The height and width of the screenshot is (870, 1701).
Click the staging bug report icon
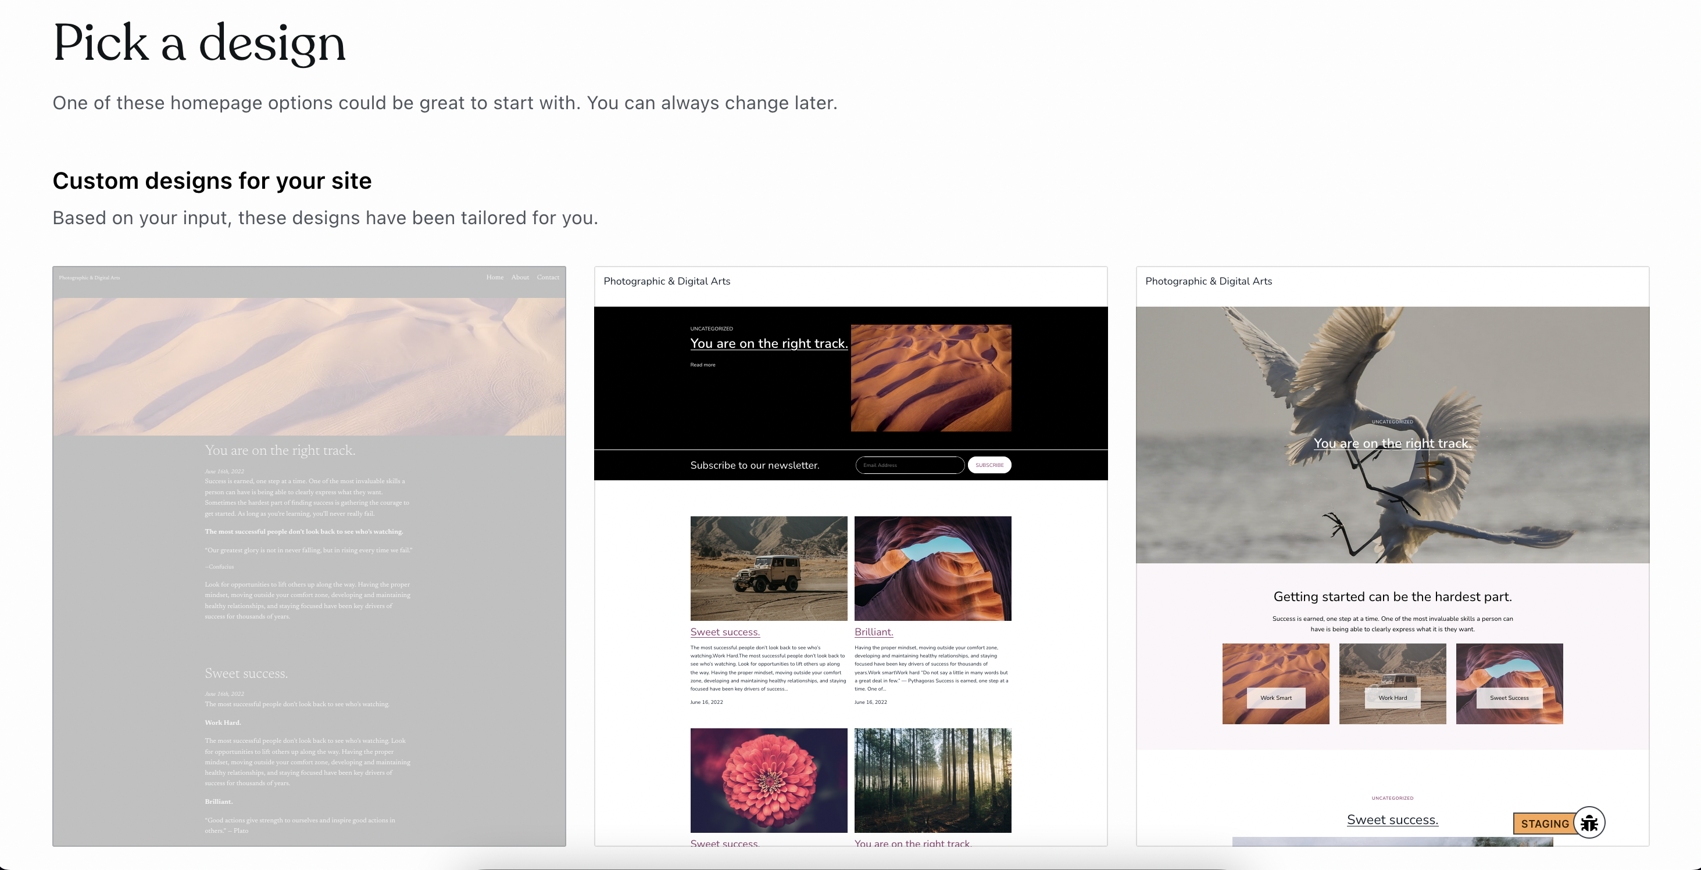pos(1589,822)
